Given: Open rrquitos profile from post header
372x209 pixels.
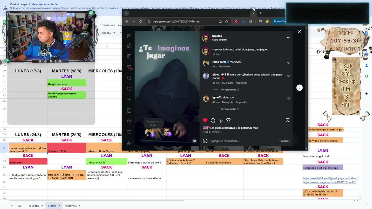Looking at the screenshot, I should [217, 36].
